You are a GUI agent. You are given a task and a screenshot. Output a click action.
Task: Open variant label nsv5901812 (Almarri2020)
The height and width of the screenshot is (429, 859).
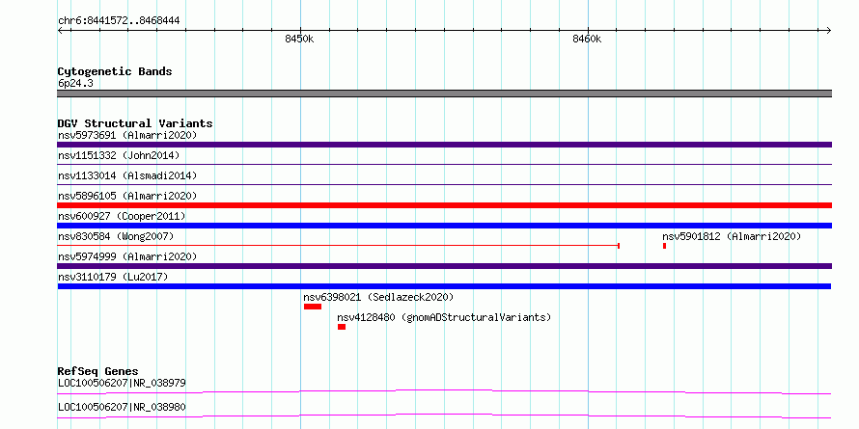(x=732, y=236)
